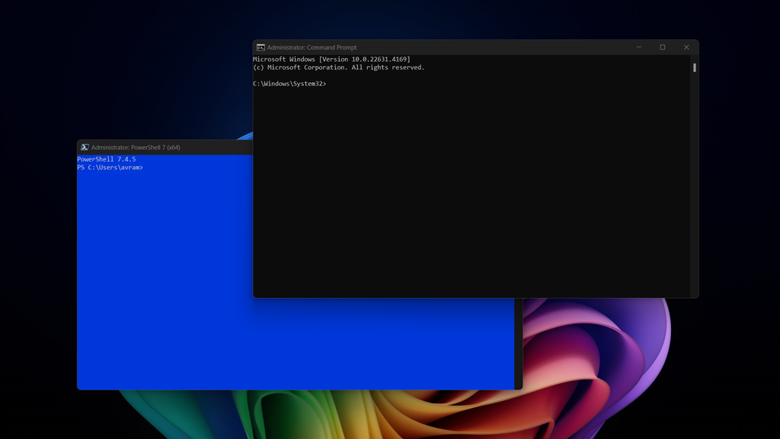Select the maximize icon on Command Prompt
The width and height of the screenshot is (780, 439).
click(662, 46)
